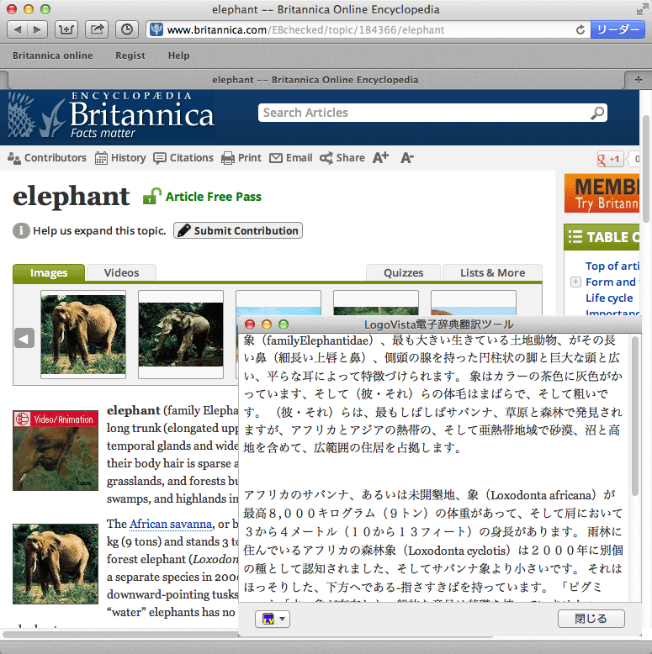
Task: Open the Lists & More tab
Action: (492, 273)
